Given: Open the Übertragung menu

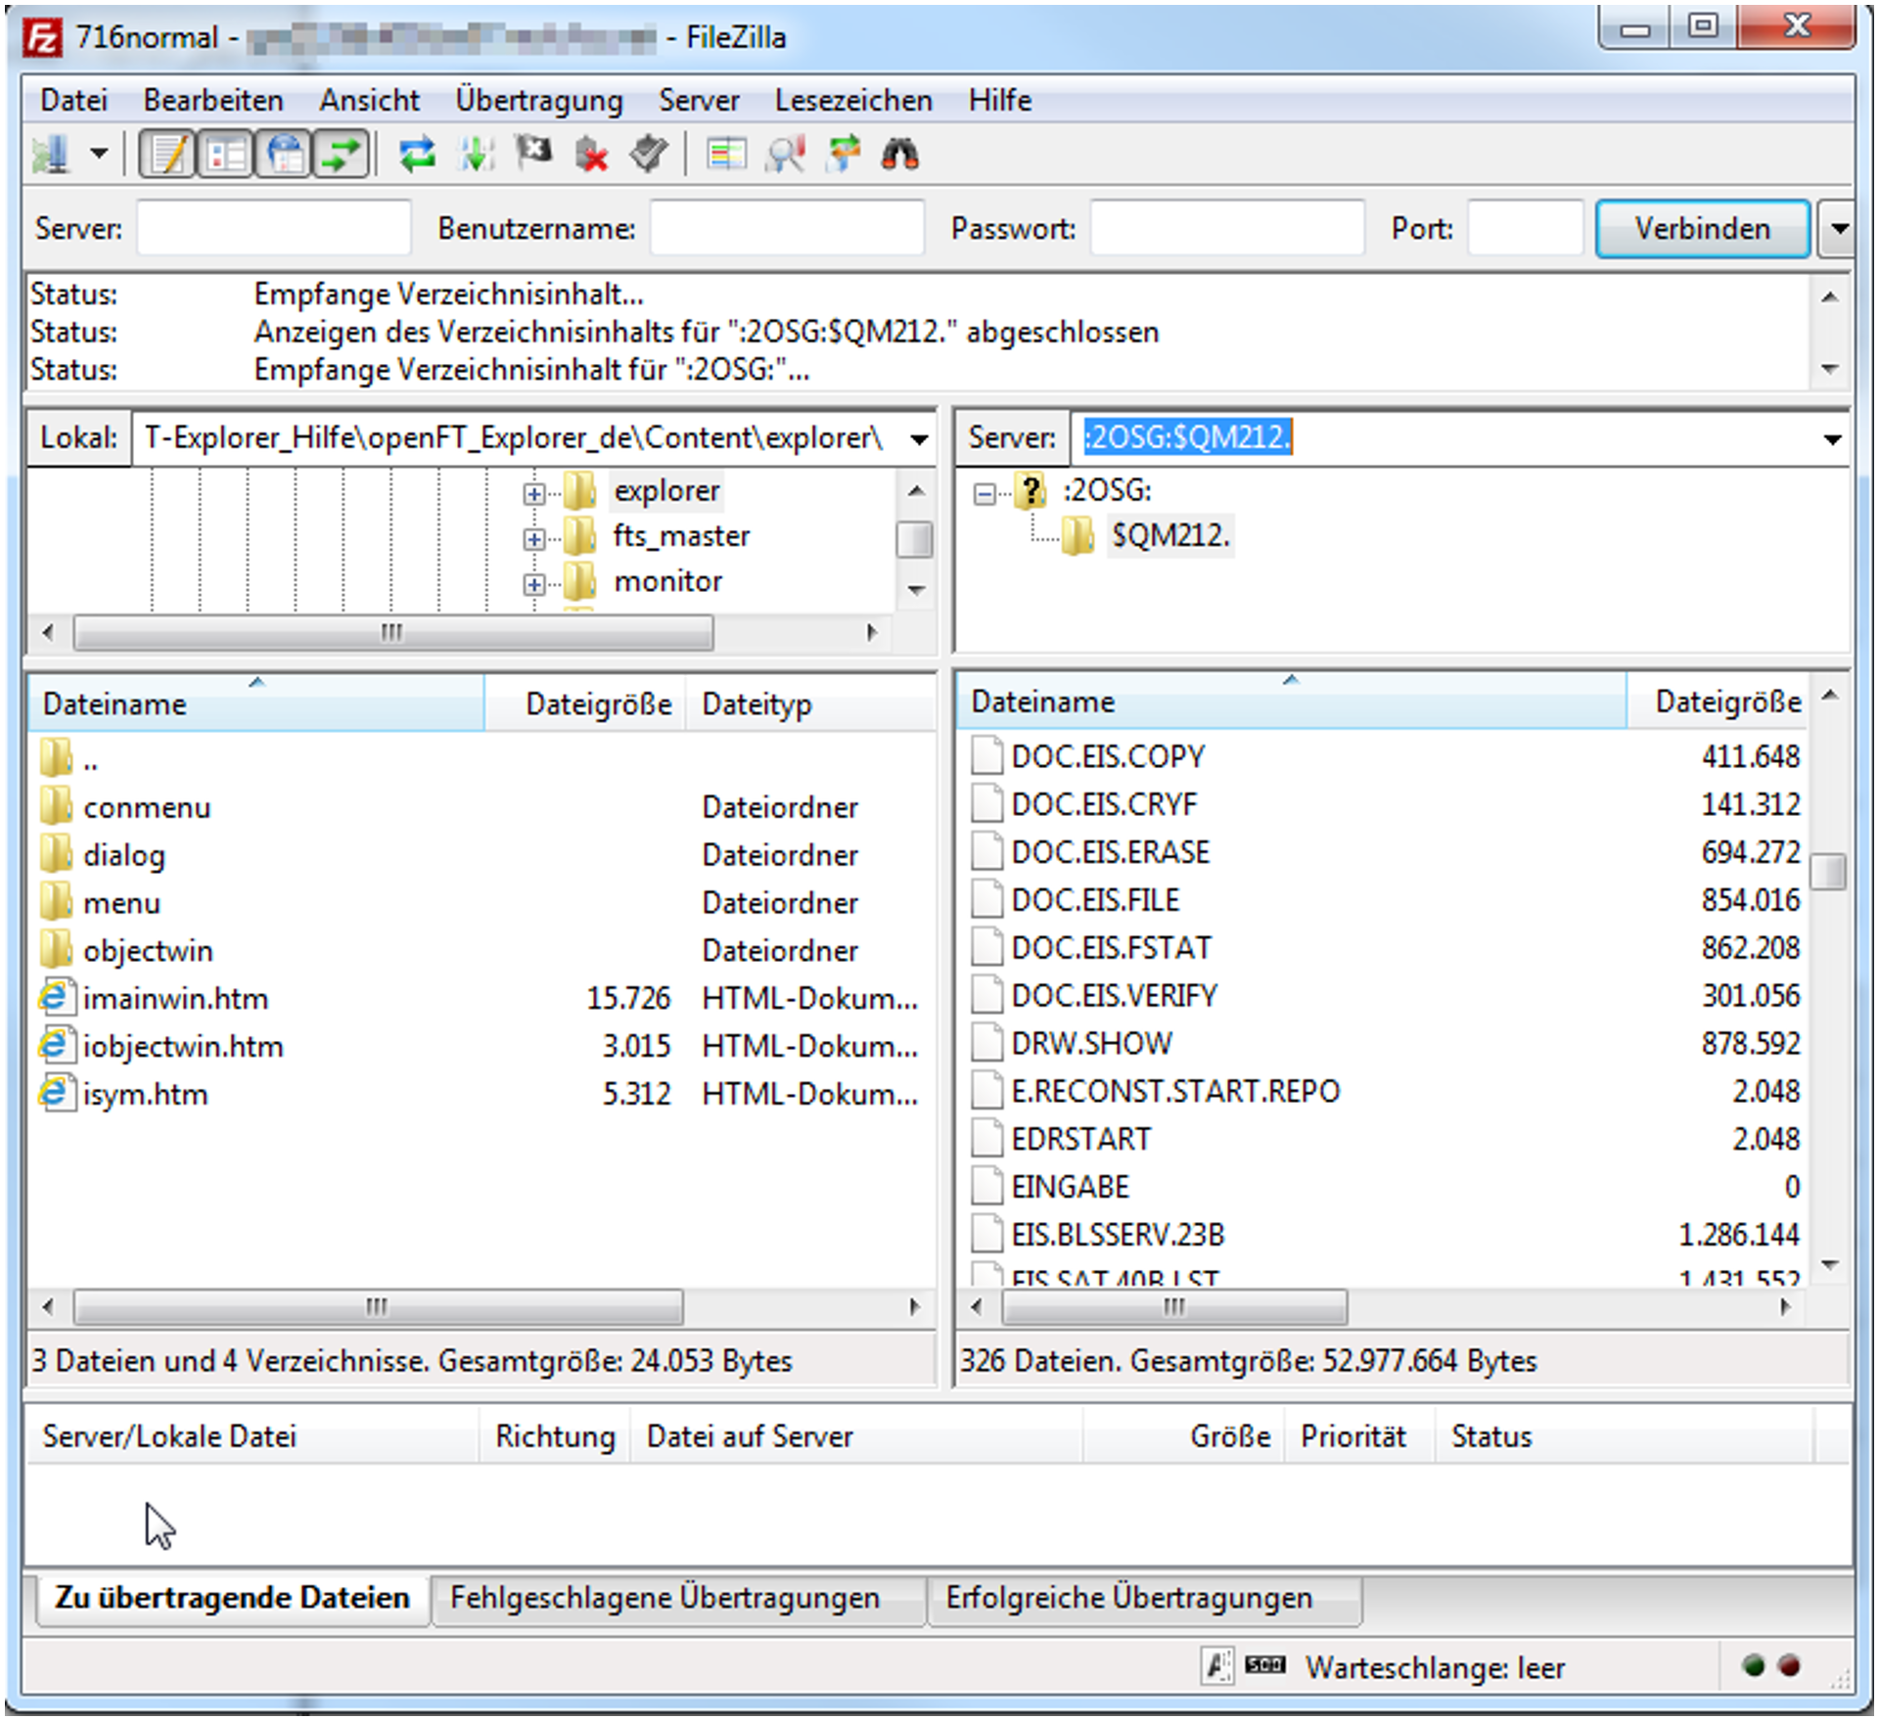Looking at the screenshot, I should tap(538, 101).
